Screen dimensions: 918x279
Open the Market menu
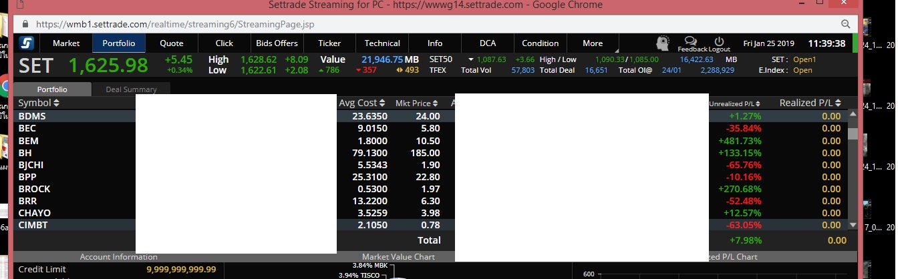(66, 43)
